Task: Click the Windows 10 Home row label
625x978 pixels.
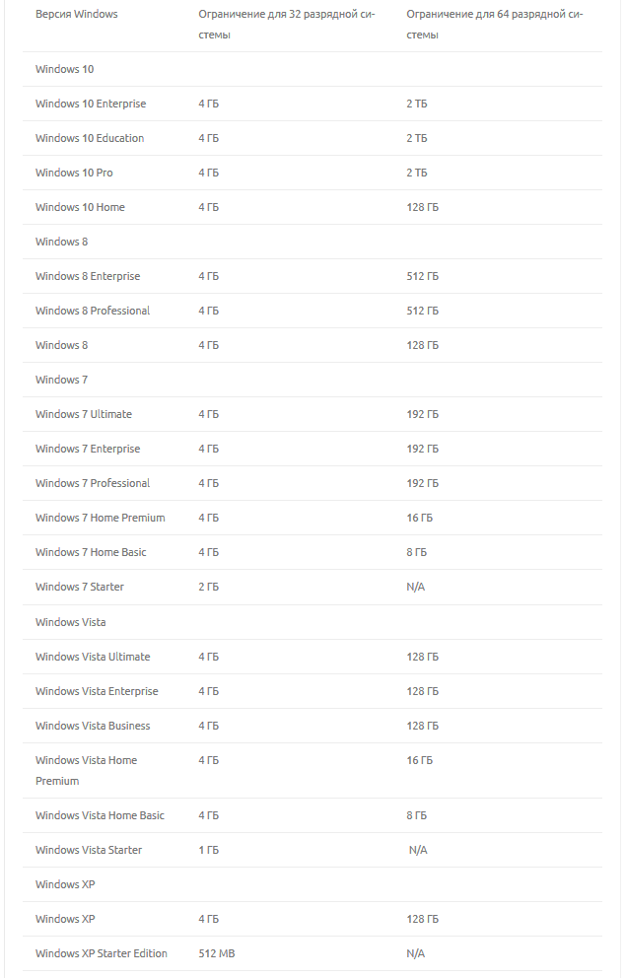Action: pyautogui.click(x=80, y=207)
